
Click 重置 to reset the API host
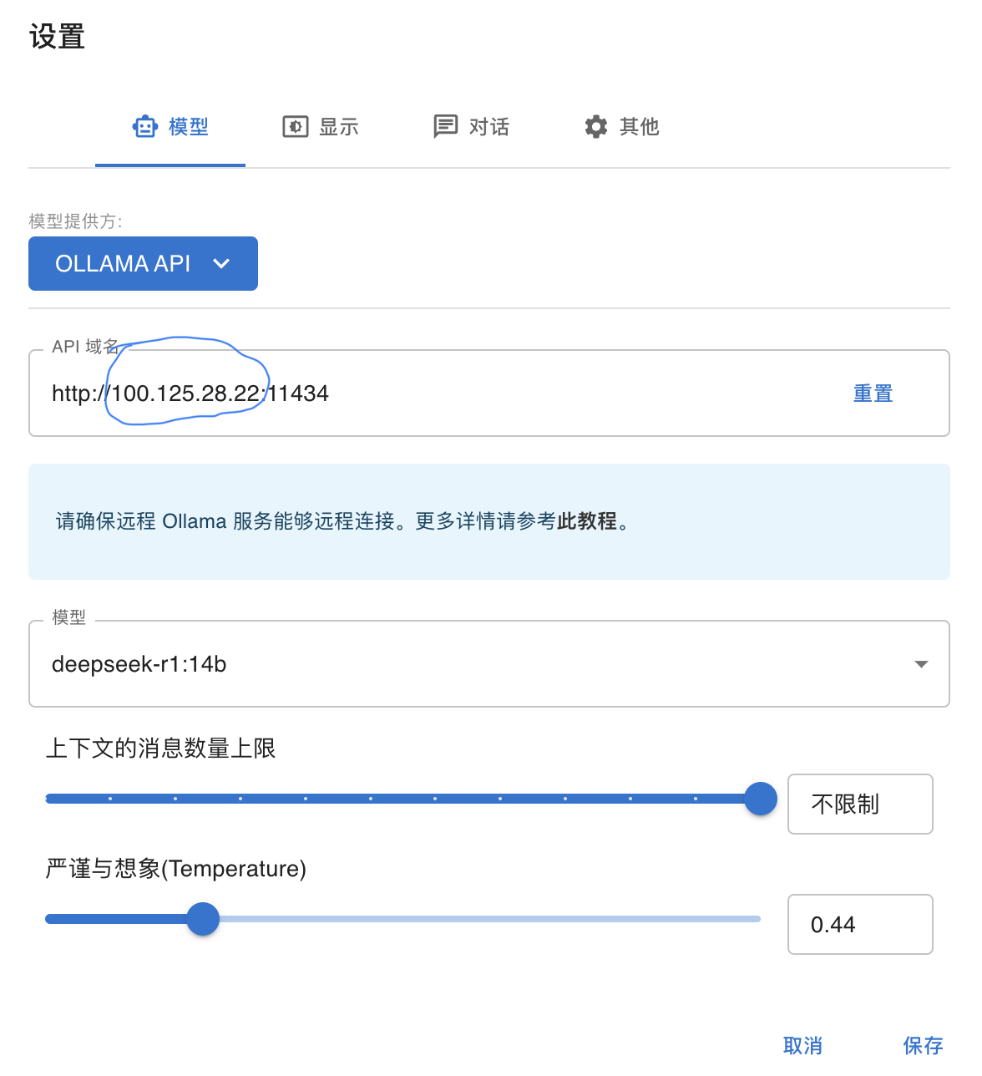(873, 393)
